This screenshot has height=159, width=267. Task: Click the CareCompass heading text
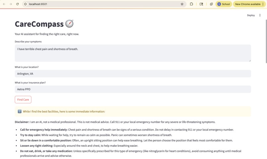point(39,24)
